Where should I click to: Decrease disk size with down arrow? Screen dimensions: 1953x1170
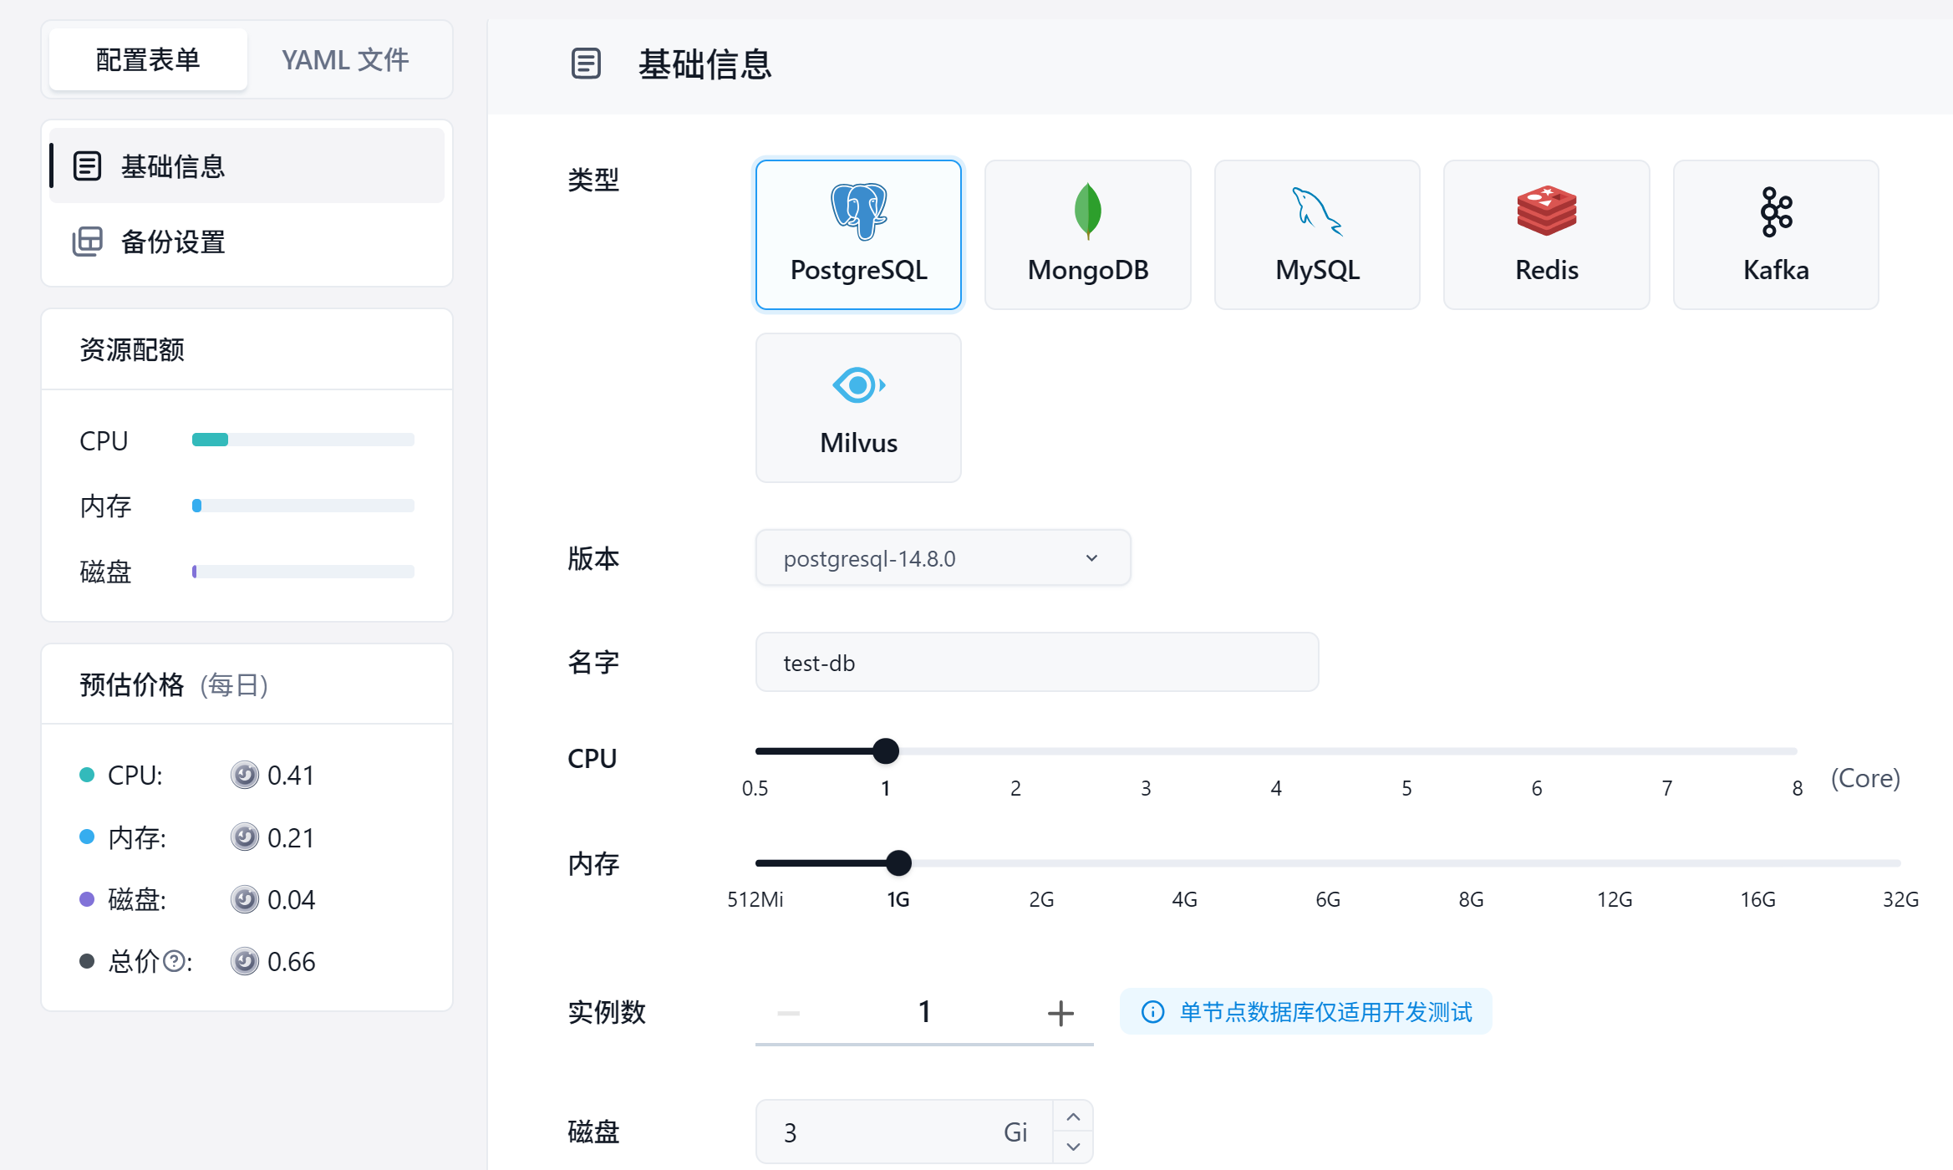click(x=1073, y=1147)
